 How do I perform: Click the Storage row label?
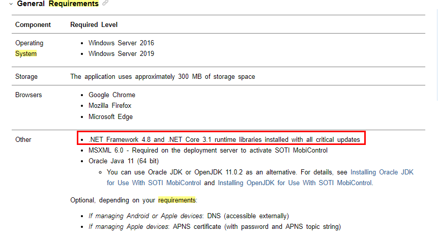pos(26,77)
